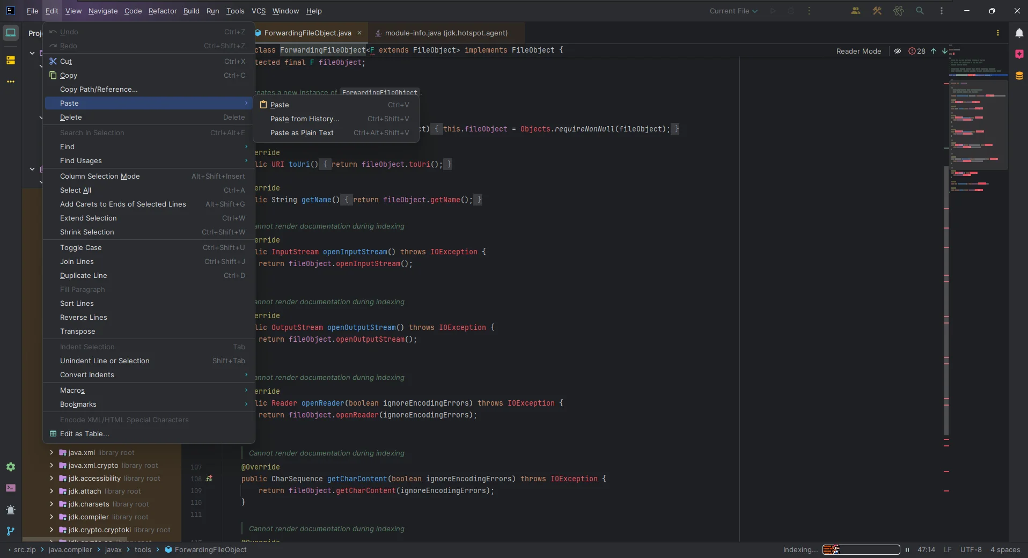Open the Database tool window icon
Viewport: 1028px width, 558px height.
coord(1019,76)
